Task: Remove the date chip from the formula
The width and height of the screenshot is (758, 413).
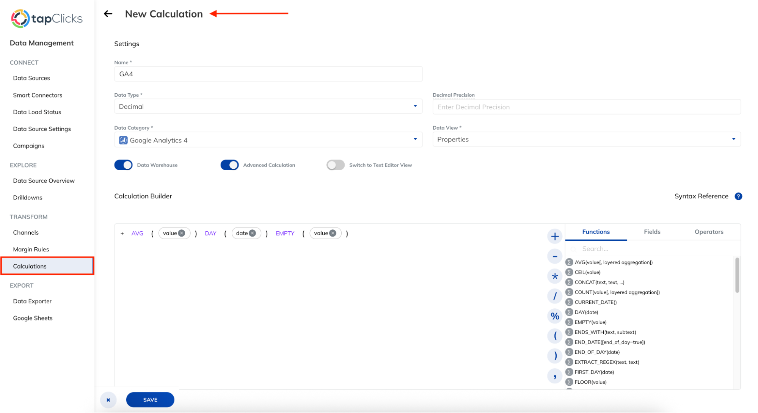Action: click(253, 233)
